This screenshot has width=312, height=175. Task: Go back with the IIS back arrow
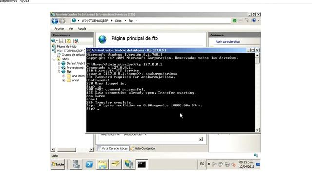point(55,21)
